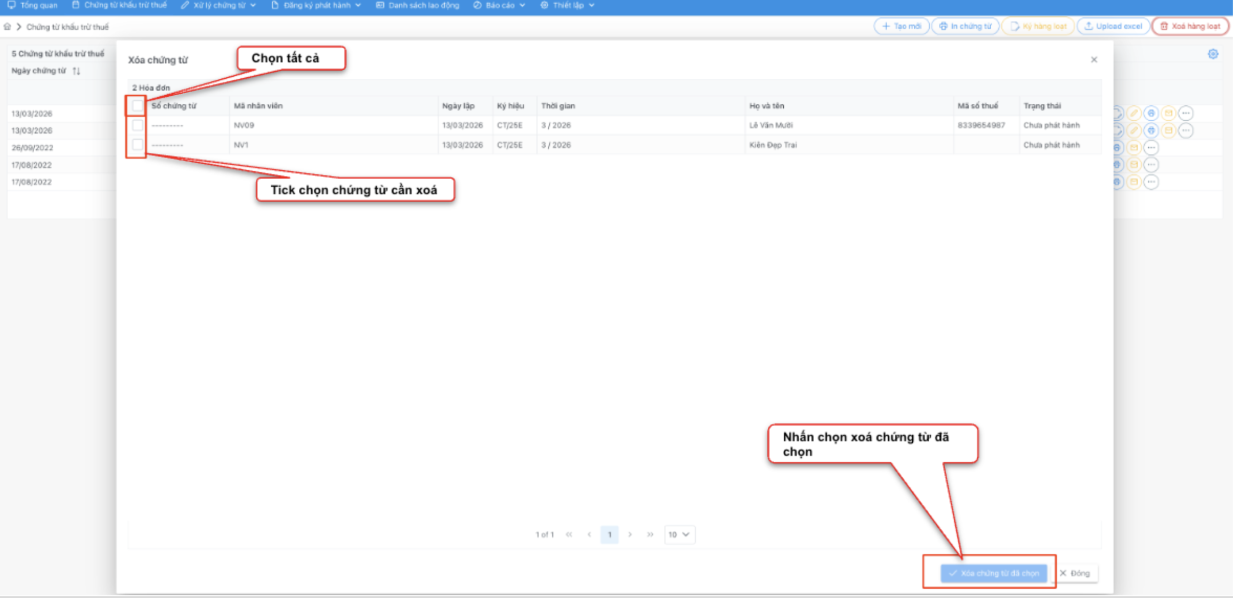Click Xóa chứng từ đã chọn button

click(x=994, y=573)
